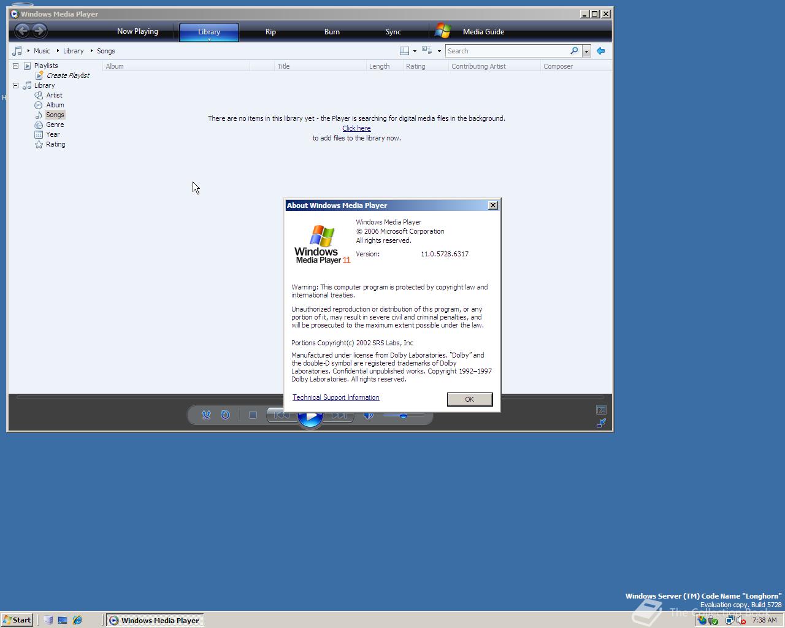This screenshot has width=785, height=628.
Task: Open the Burn tab
Action: (x=332, y=32)
